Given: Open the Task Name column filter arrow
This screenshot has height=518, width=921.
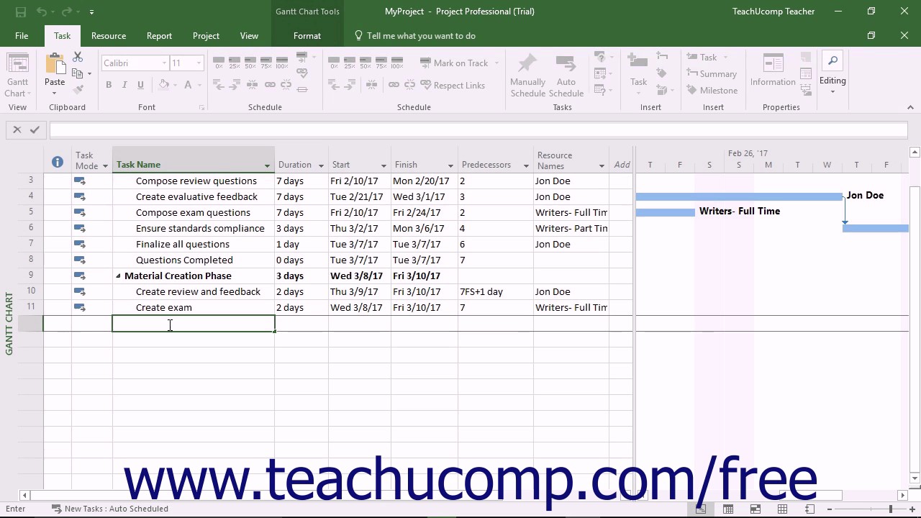Looking at the screenshot, I should tap(267, 165).
